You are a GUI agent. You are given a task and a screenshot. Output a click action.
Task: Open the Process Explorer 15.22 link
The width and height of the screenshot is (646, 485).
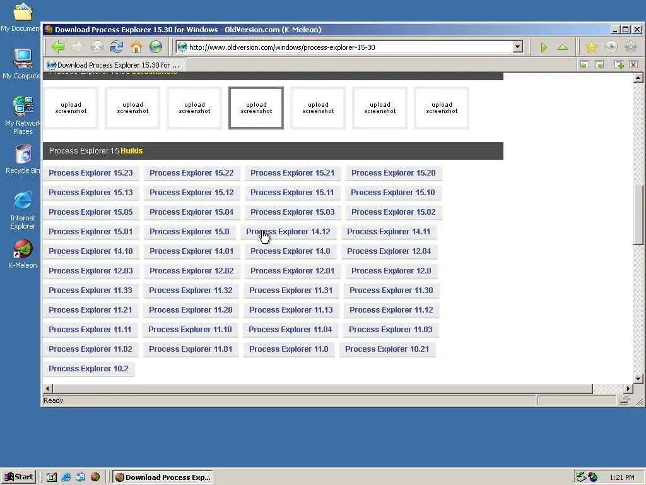192,173
